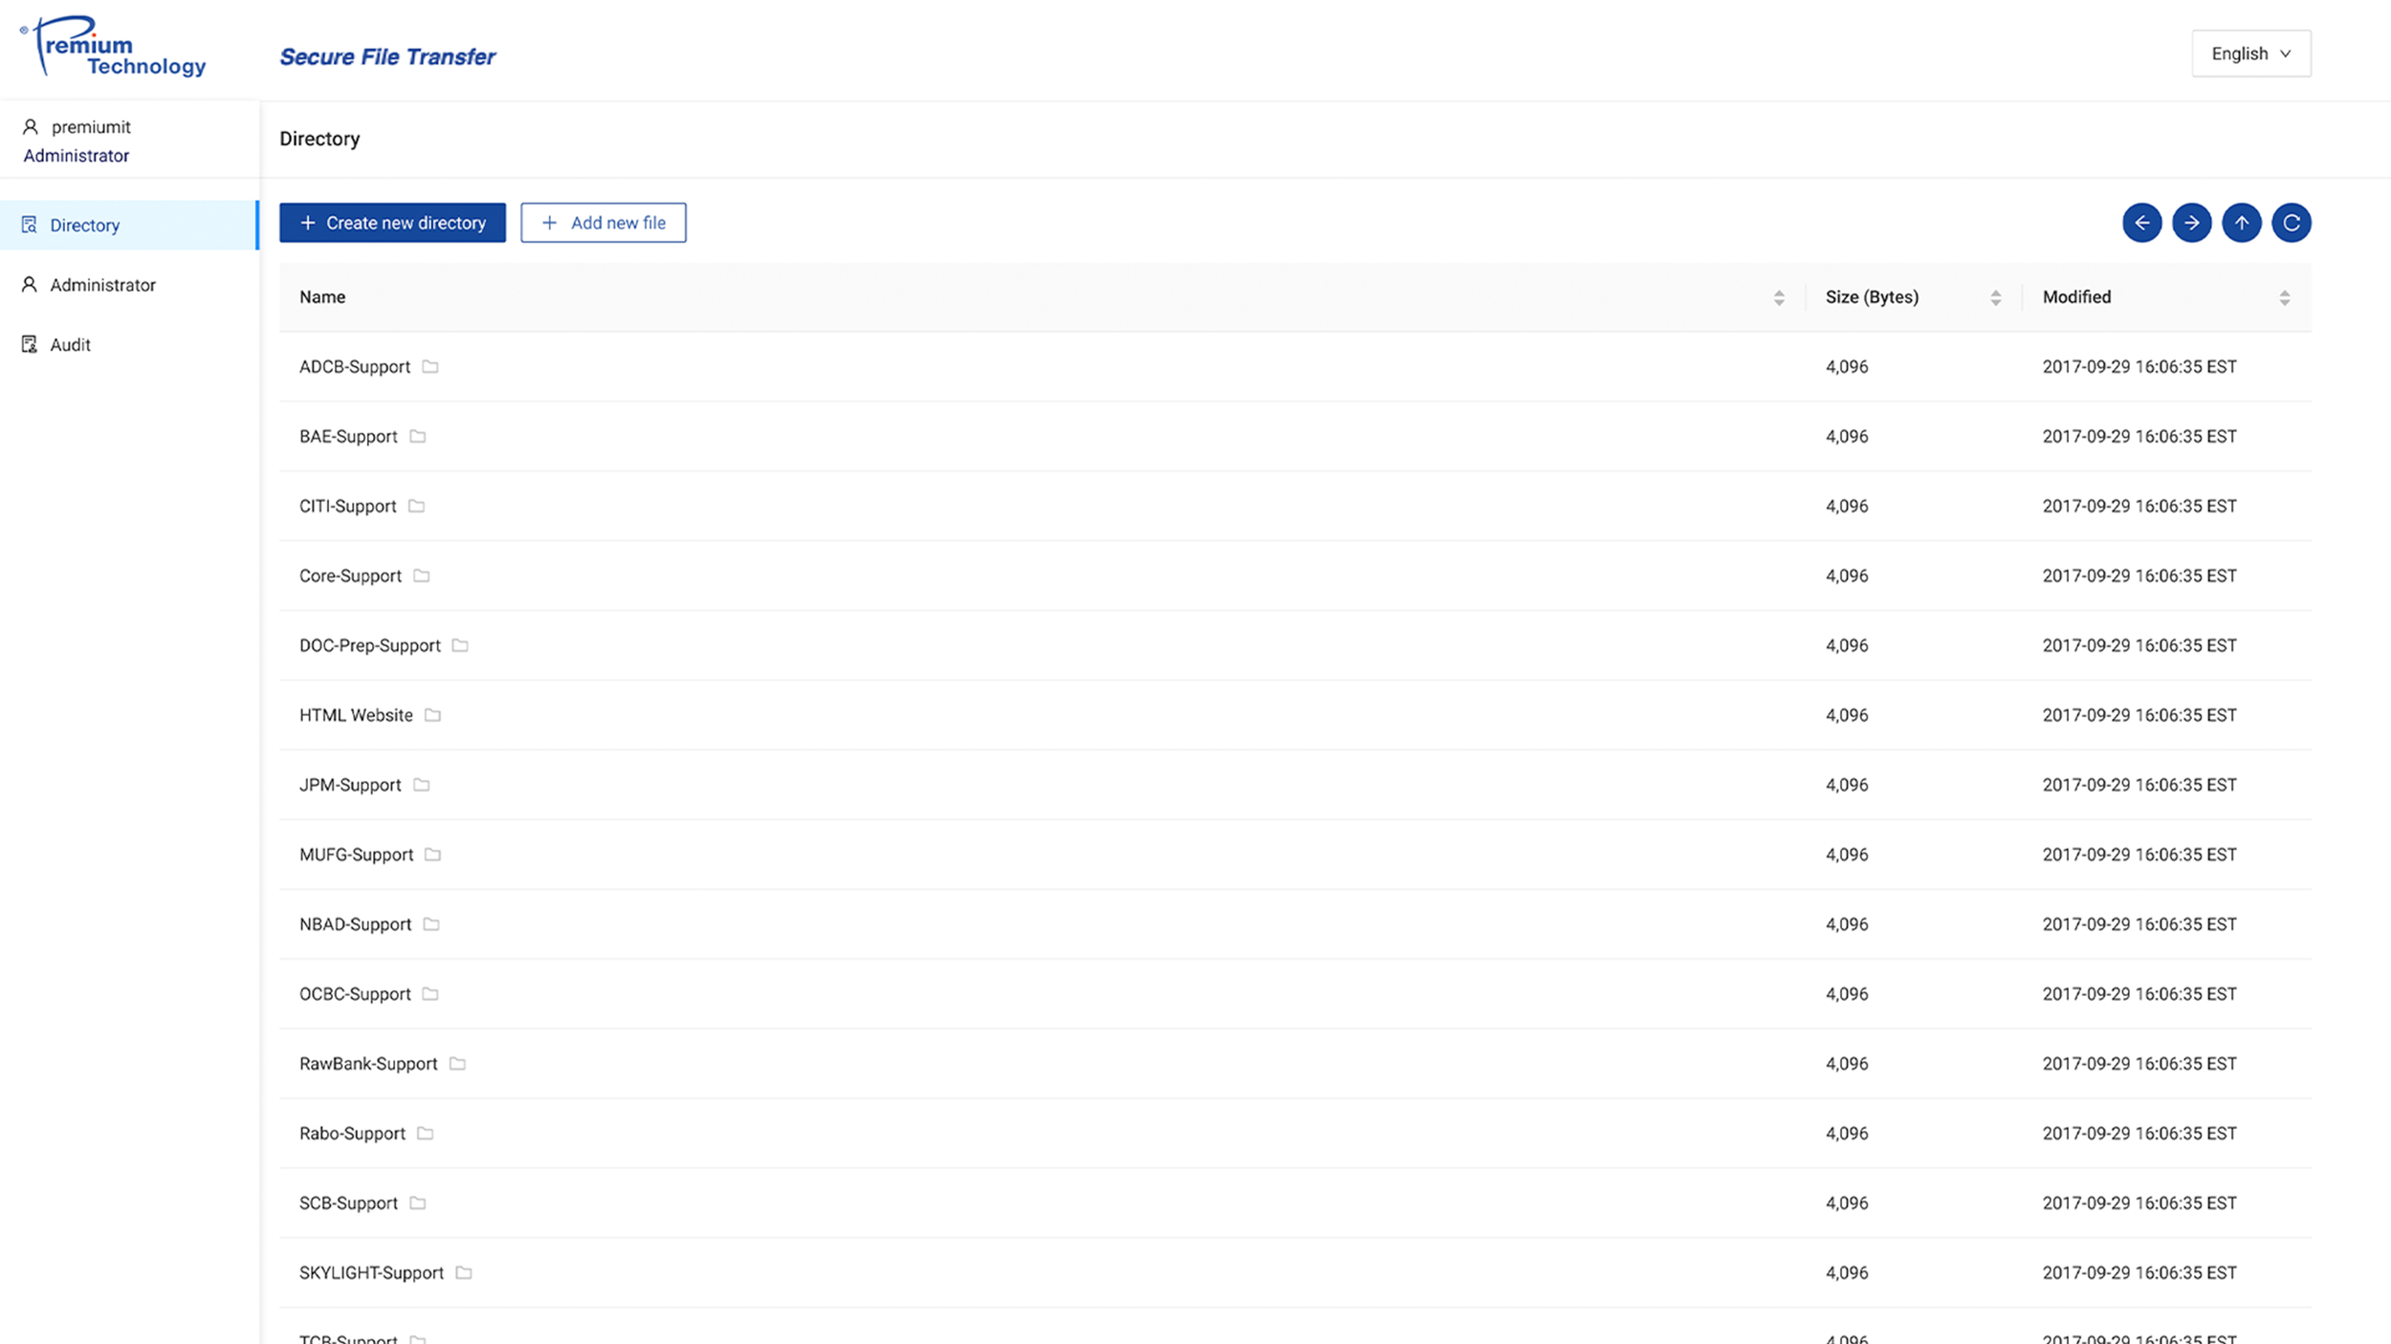
Task: Click the folder icon beside DOC-Prep-Support
Action: click(460, 645)
